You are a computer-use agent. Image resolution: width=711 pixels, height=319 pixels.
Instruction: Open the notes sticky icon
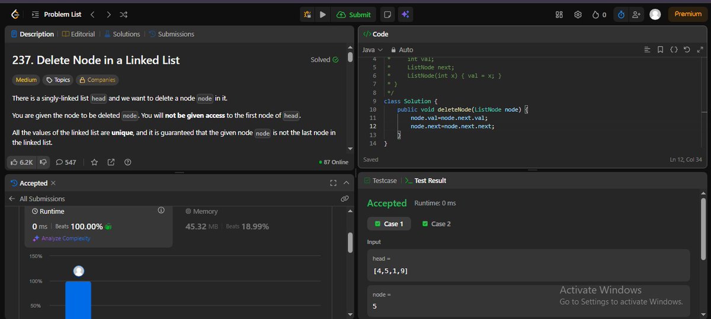click(387, 14)
